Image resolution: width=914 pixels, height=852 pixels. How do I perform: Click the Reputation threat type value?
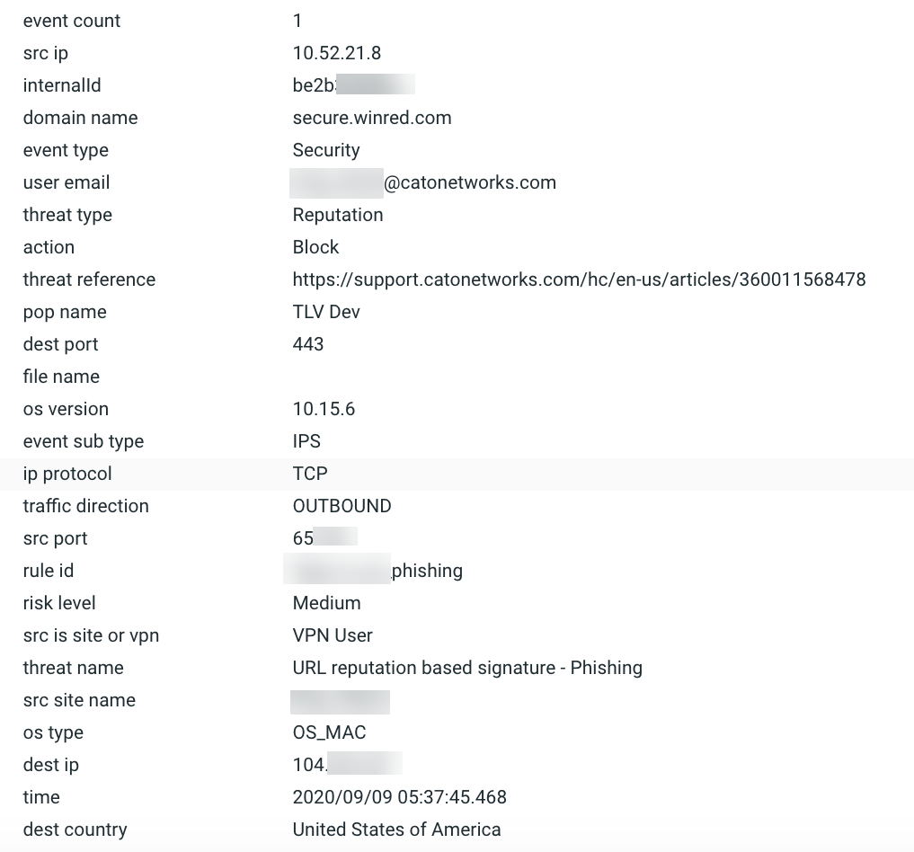click(338, 215)
